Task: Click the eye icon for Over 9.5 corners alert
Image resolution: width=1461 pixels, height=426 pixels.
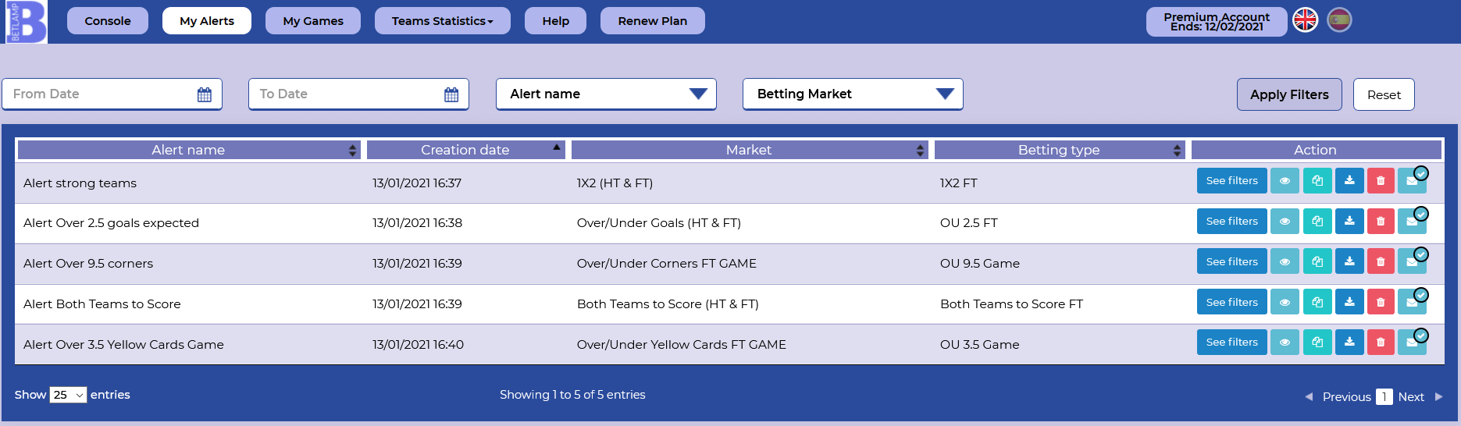Action: point(1285,261)
